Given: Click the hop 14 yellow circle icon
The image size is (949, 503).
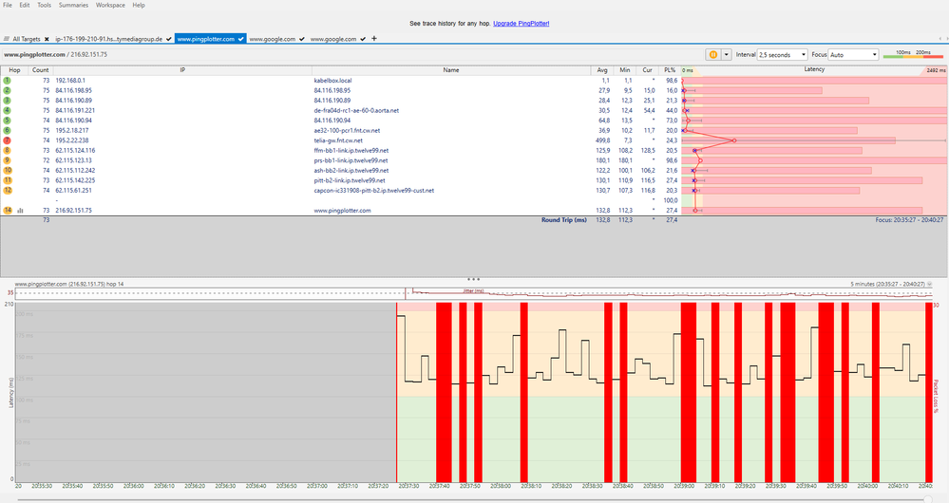Looking at the screenshot, I should [x=8, y=211].
